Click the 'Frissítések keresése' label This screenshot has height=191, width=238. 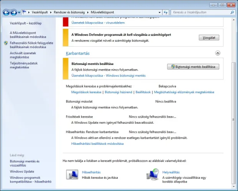tap(79, 117)
